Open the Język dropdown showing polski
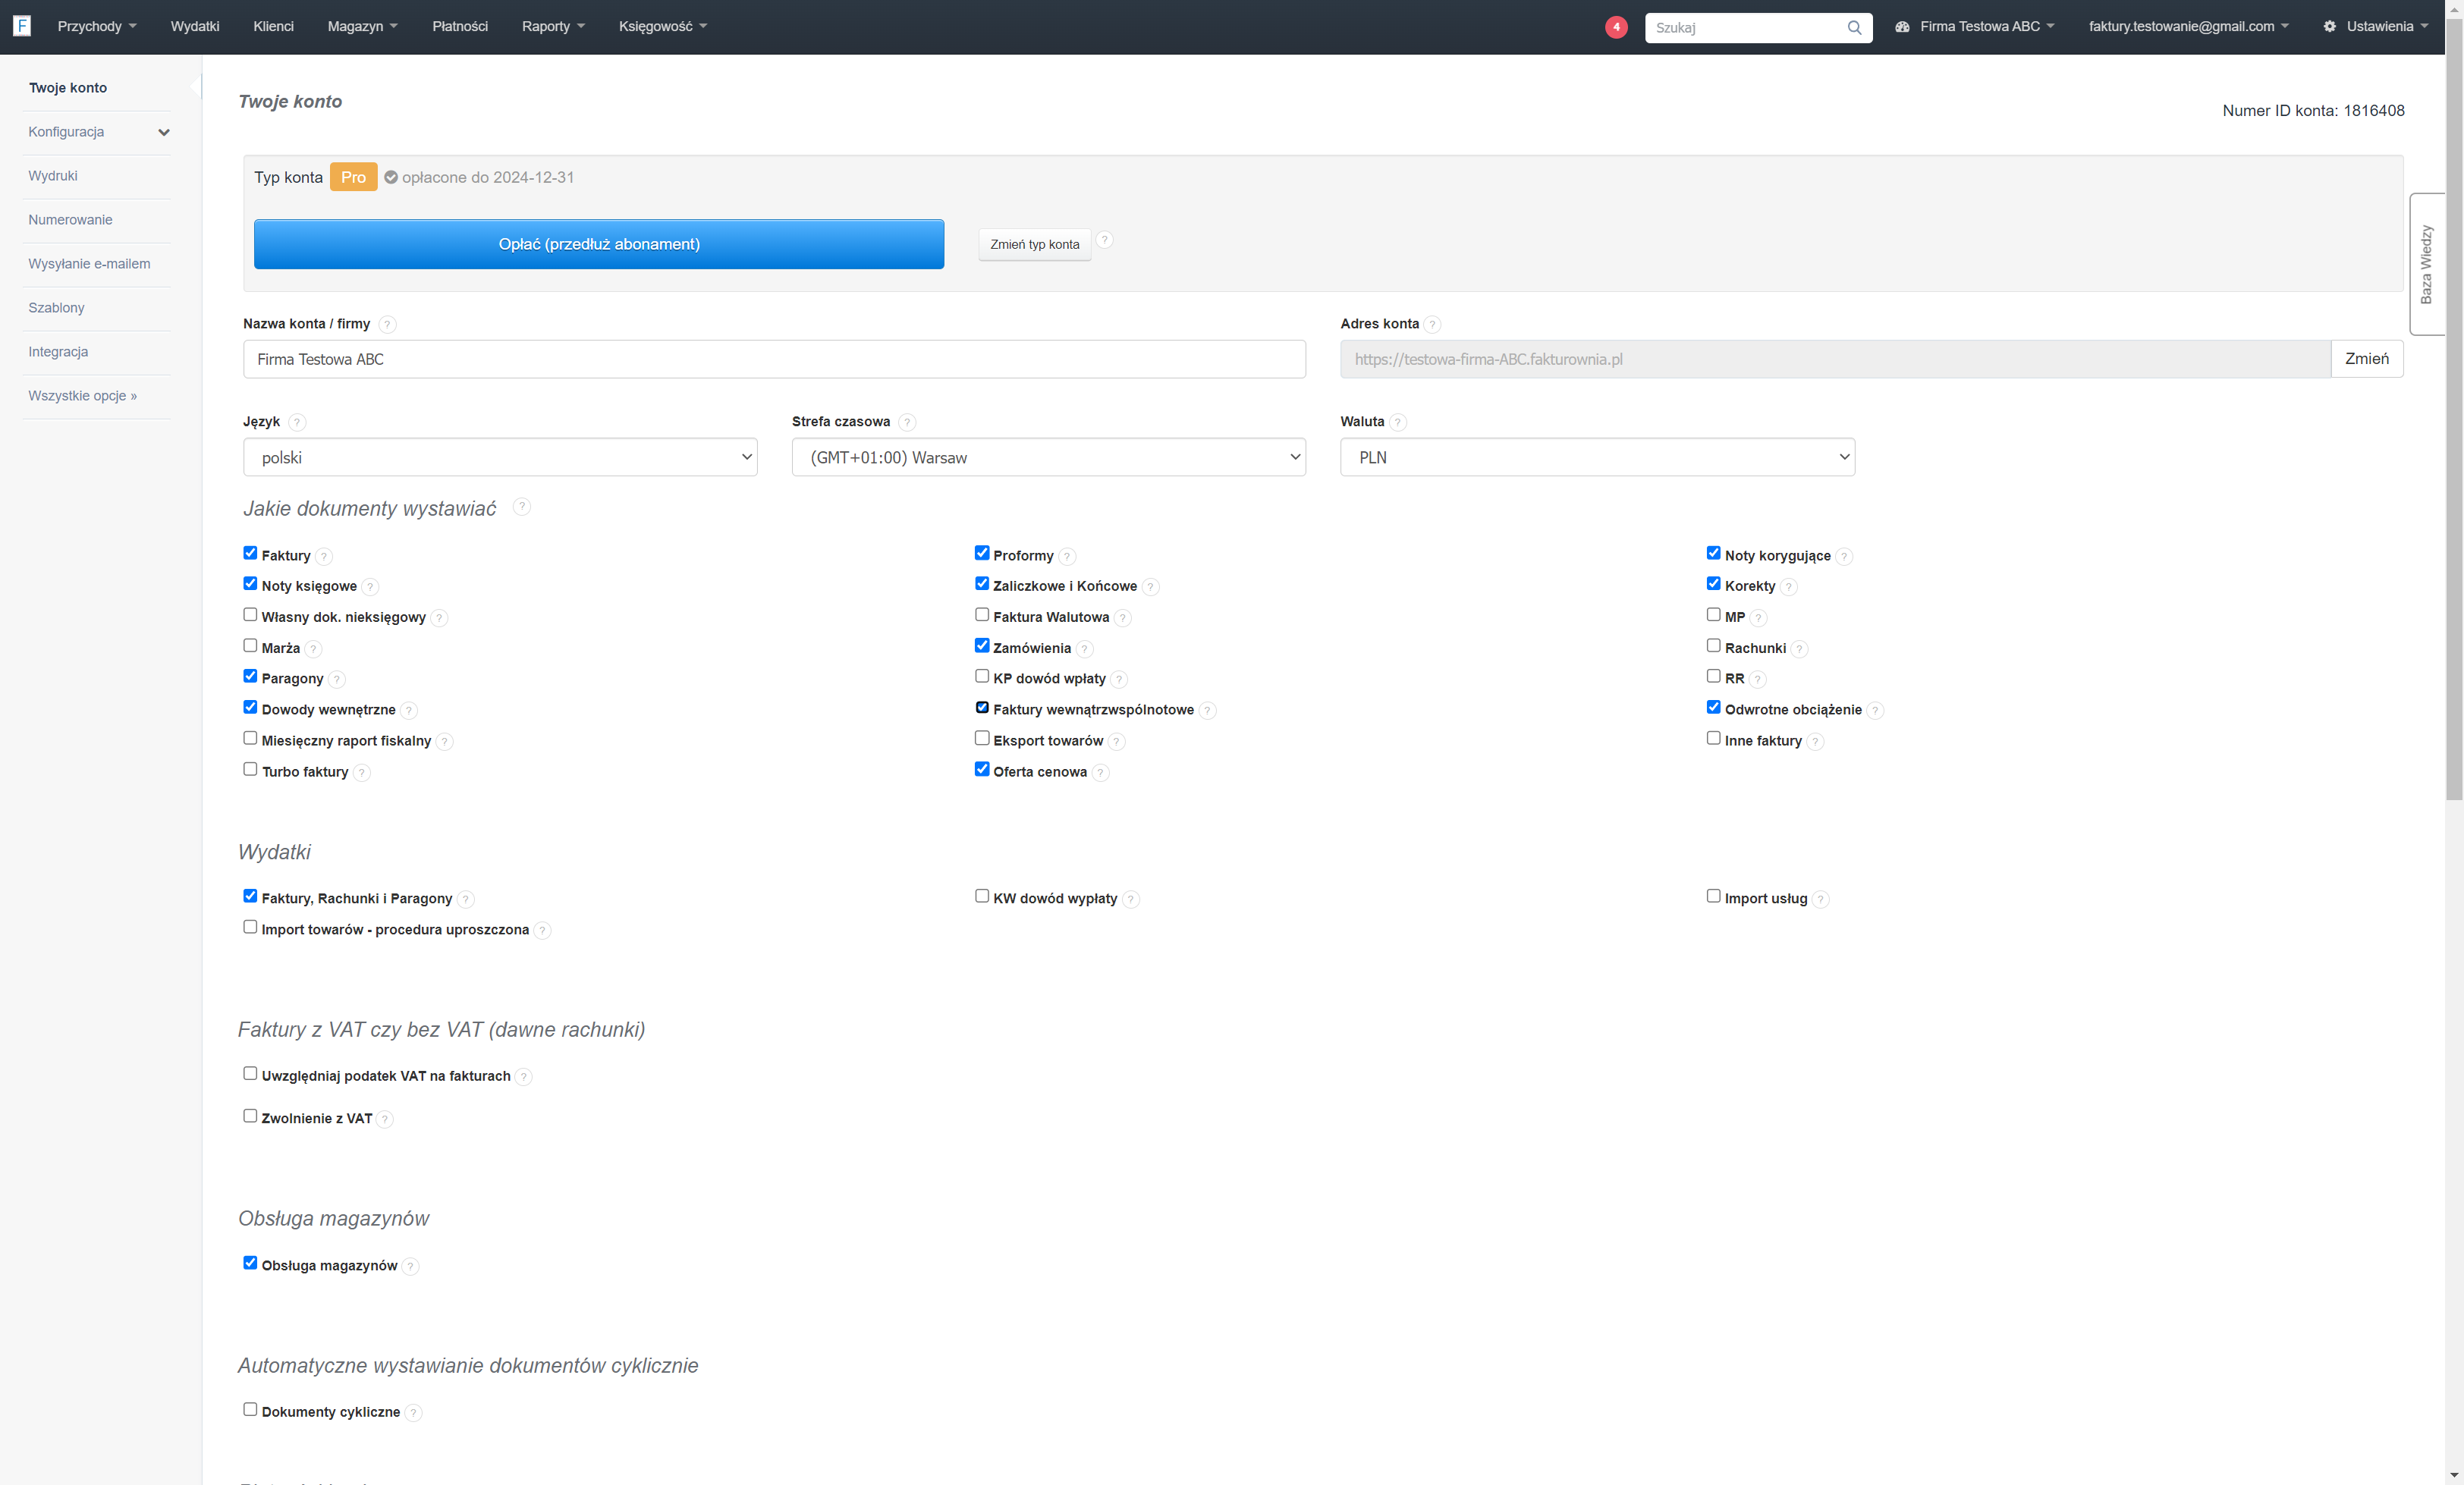This screenshot has height=1485, width=2464. point(500,457)
